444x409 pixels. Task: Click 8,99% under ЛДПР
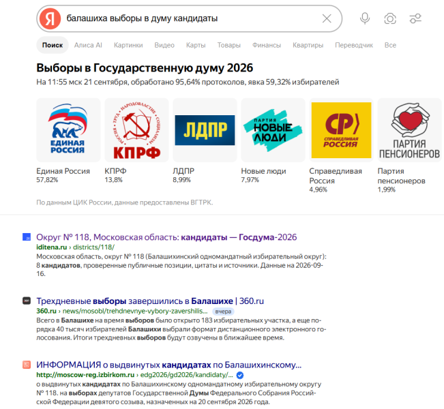pyautogui.click(x=182, y=180)
